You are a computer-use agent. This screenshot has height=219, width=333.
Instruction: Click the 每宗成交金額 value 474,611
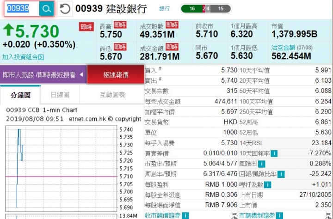click(226, 102)
